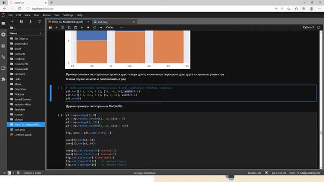Interrupt the kernel with stop icon
324x182 pixels.
(x=88, y=27)
